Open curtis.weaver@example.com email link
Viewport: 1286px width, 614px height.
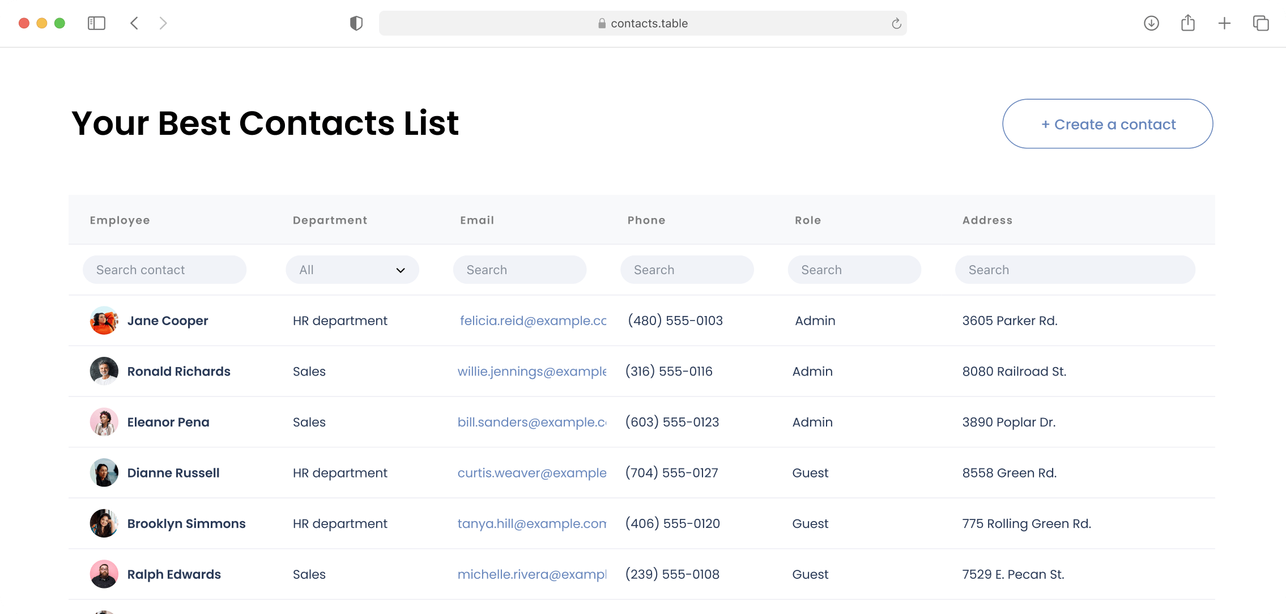click(x=531, y=472)
